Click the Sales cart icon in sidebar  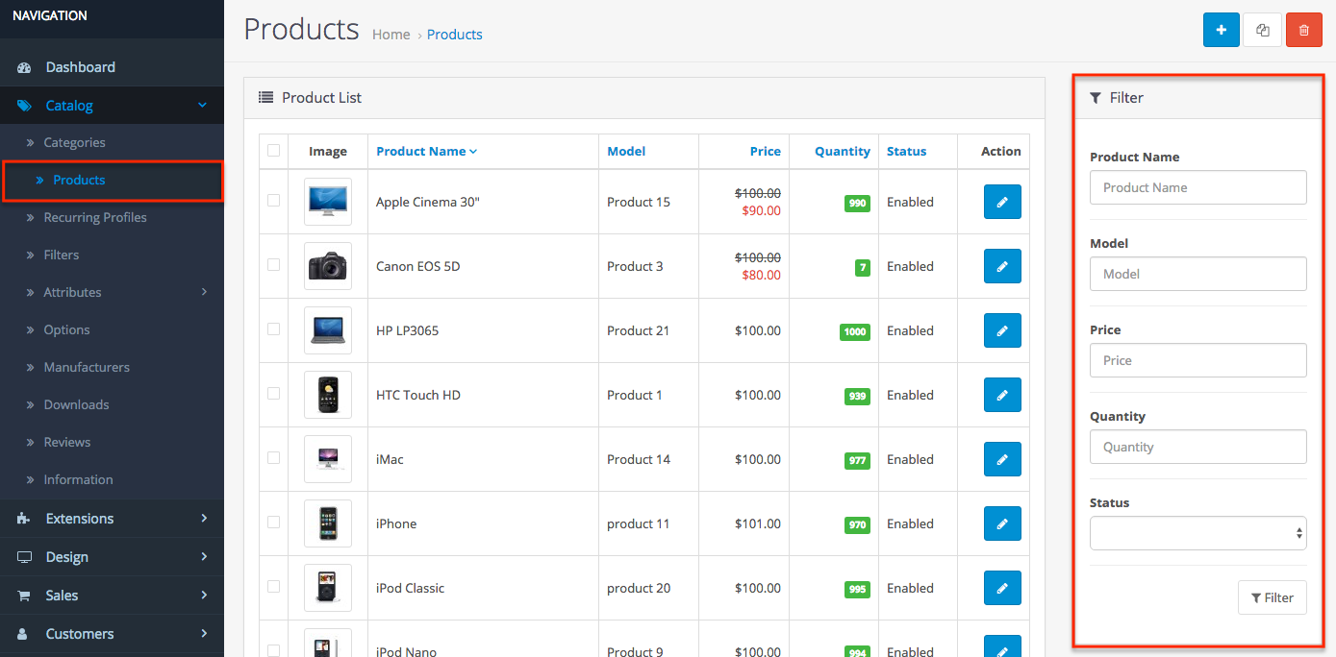(x=25, y=596)
